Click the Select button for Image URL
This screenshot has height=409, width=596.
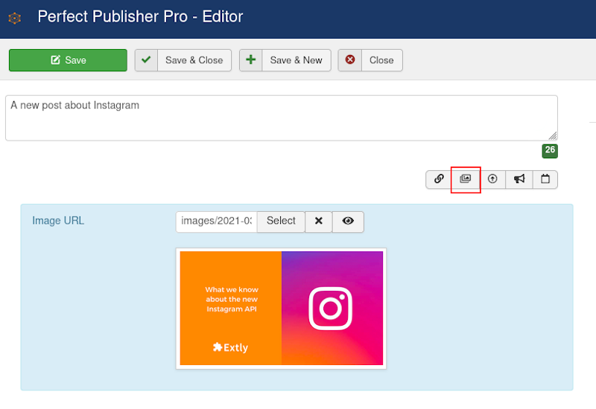(281, 222)
